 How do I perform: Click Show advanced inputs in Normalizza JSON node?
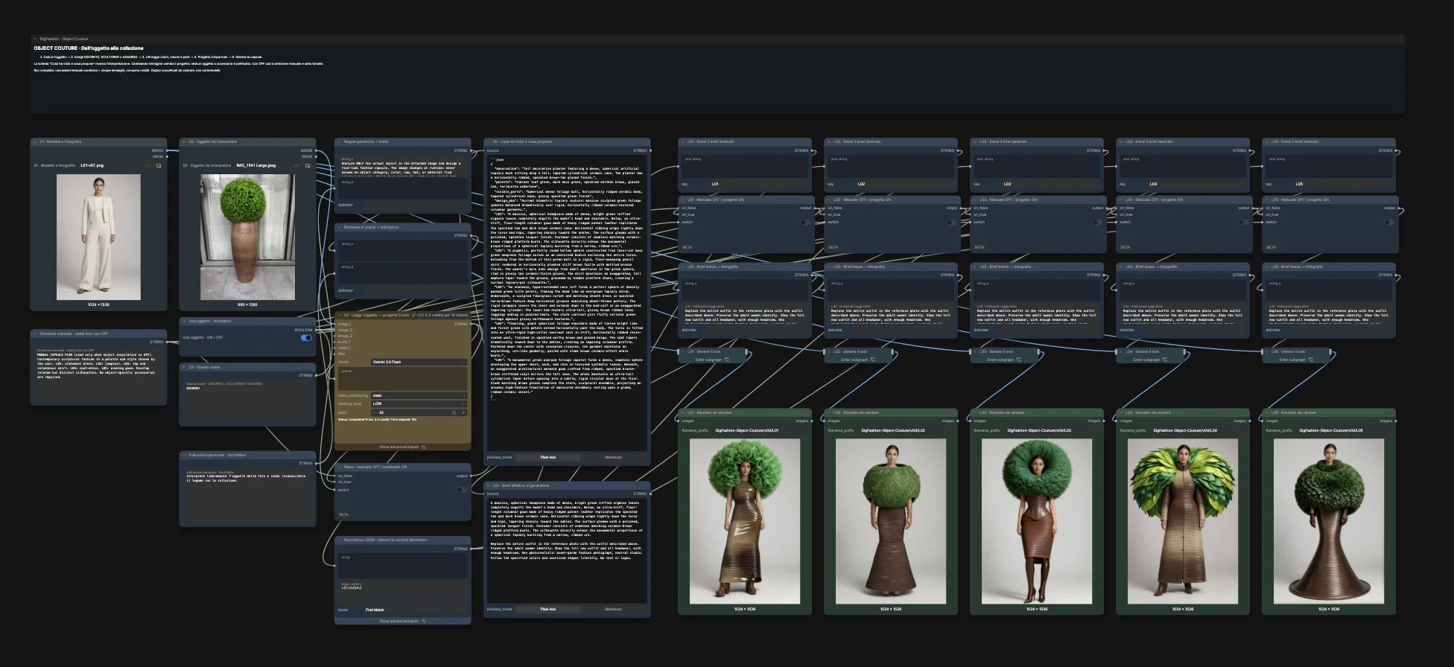coord(403,621)
